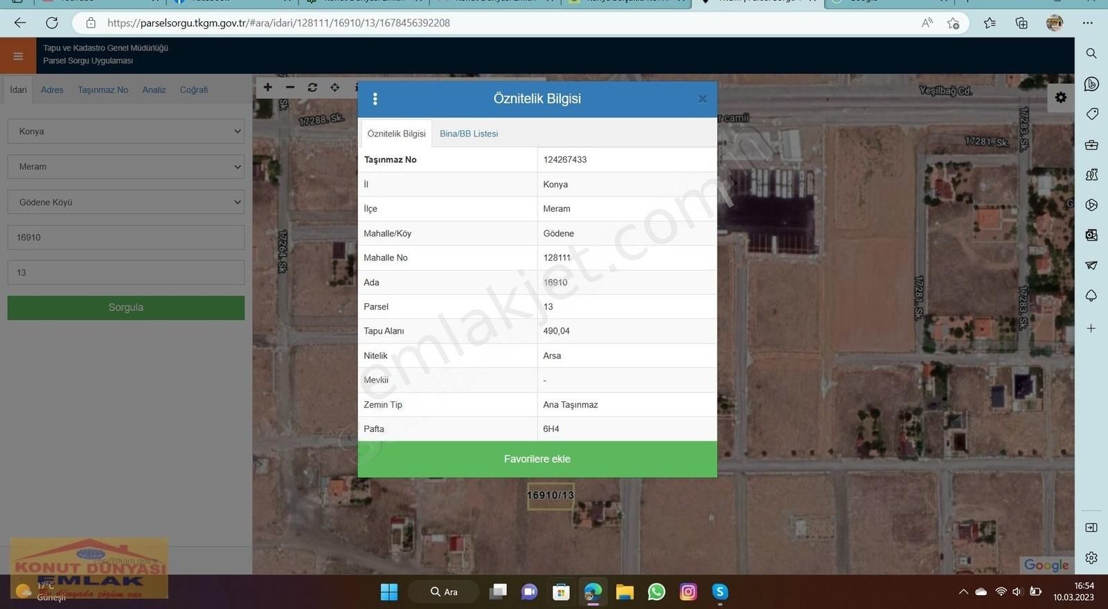Click the green Sorgula button
The image size is (1108, 609).
point(126,308)
